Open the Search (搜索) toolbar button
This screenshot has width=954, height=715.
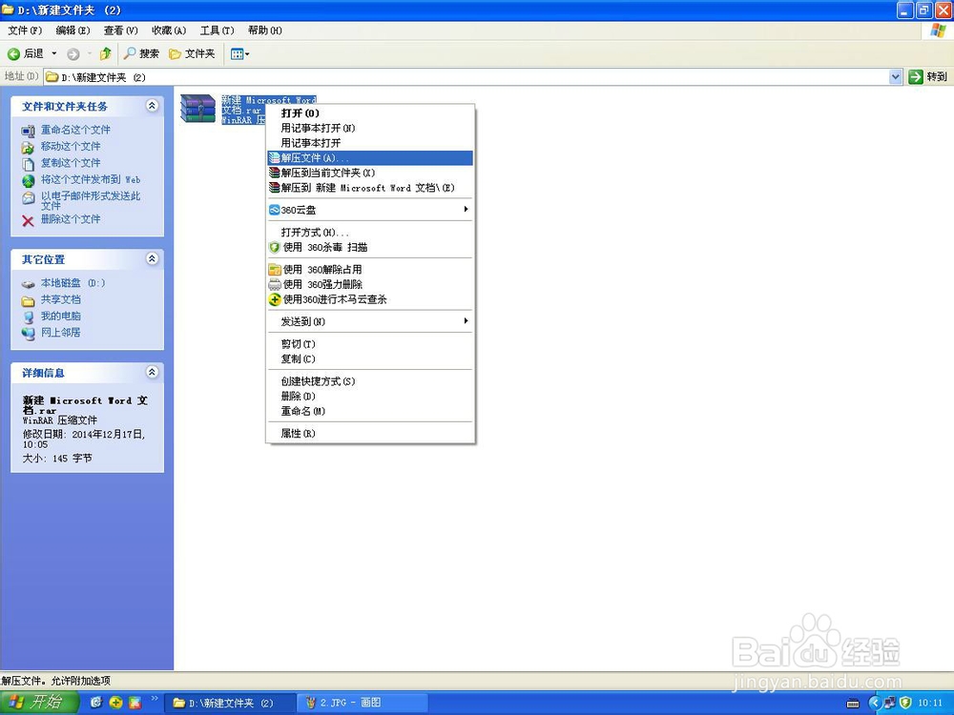click(x=141, y=54)
